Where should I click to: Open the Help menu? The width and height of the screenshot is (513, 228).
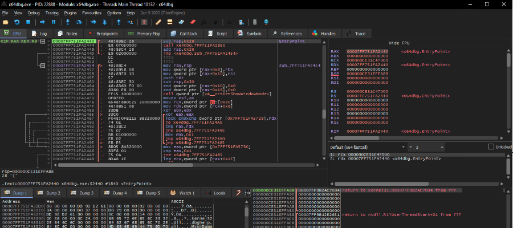point(131,13)
